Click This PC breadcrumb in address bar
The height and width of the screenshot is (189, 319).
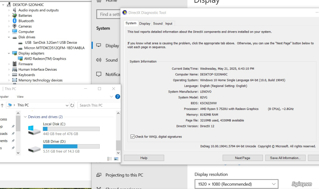point(23,105)
